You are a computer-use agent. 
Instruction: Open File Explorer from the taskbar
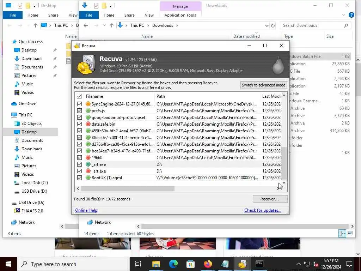point(156,264)
